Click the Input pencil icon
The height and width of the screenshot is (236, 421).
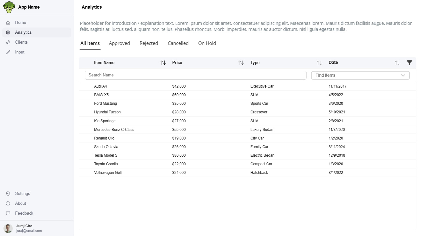(x=8, y=52)
